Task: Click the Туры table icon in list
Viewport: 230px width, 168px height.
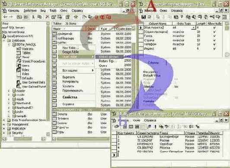Action: (x=54, y=132)
